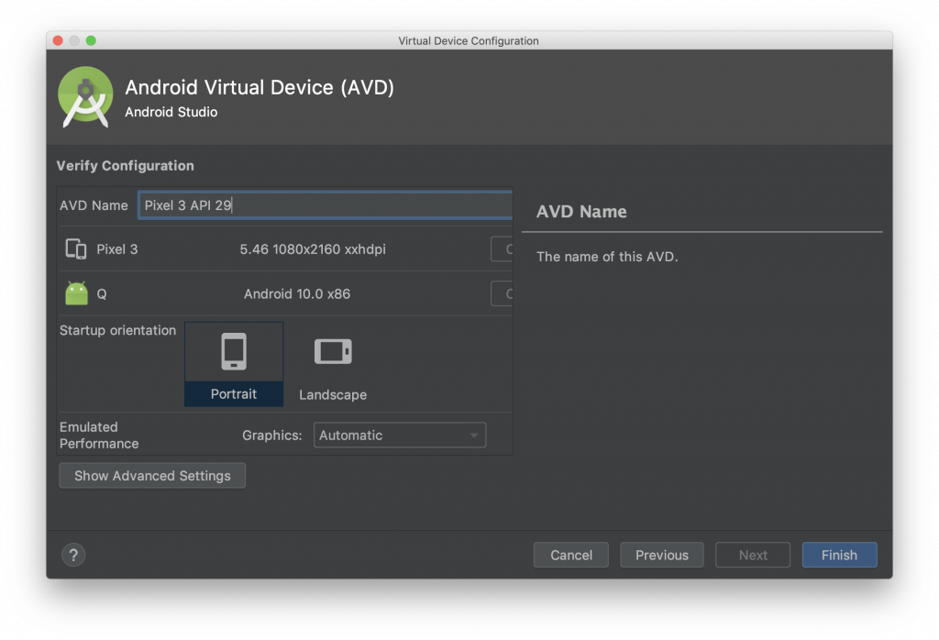This screenshot has width=939, height=640.
Task: Click the 'Pixel 3' device name text
Action: click(x=117, y=249)
